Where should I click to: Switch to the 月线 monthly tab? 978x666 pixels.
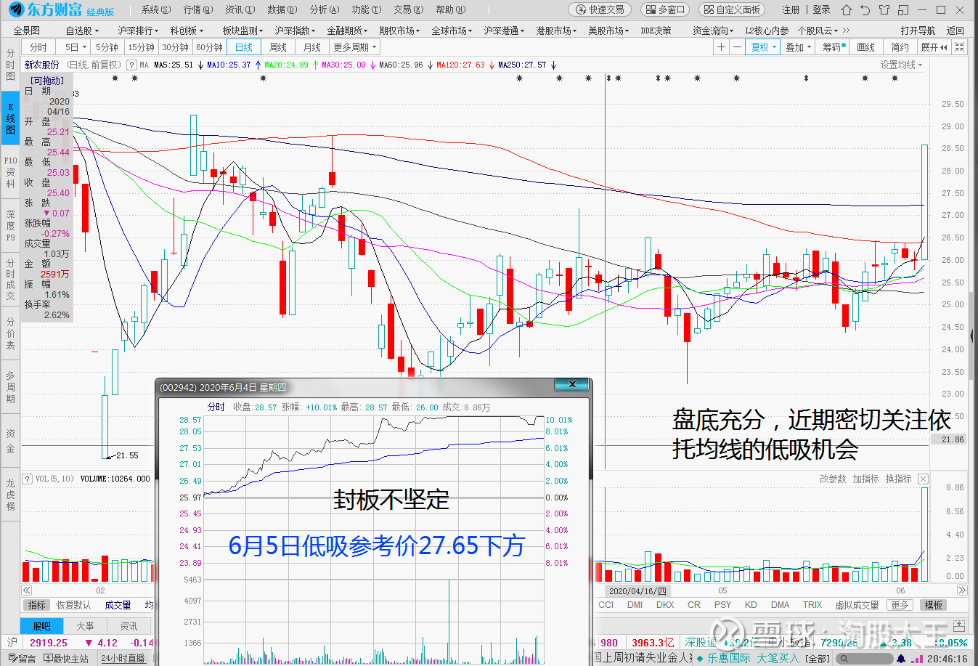coord(312,47)
